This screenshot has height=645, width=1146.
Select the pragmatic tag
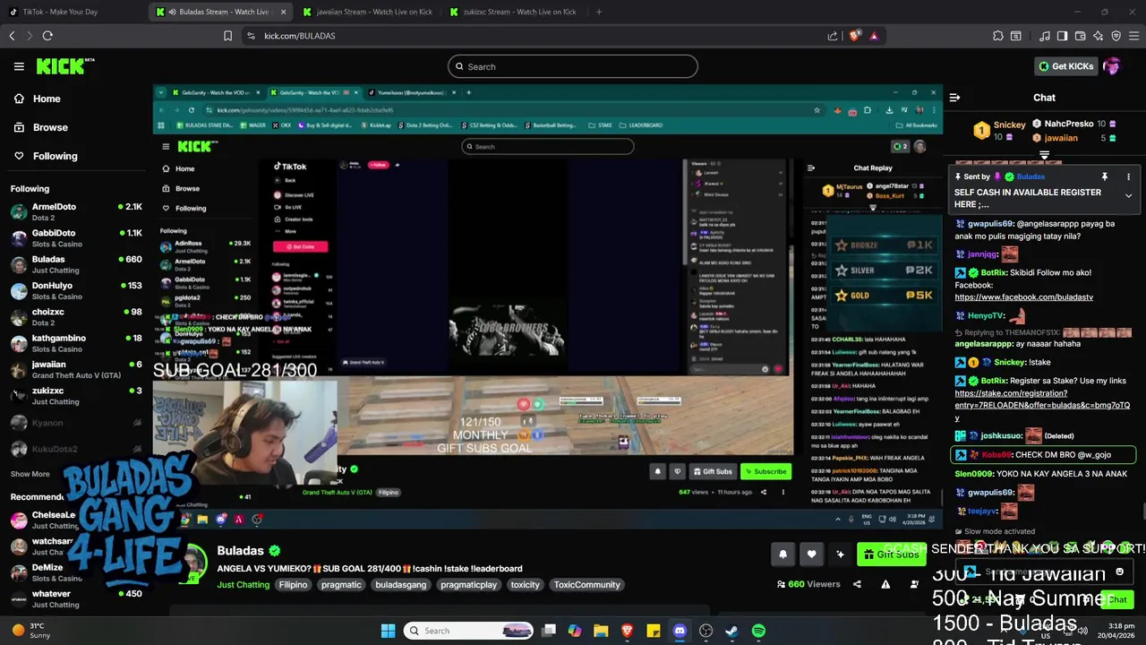click(341, 585)
